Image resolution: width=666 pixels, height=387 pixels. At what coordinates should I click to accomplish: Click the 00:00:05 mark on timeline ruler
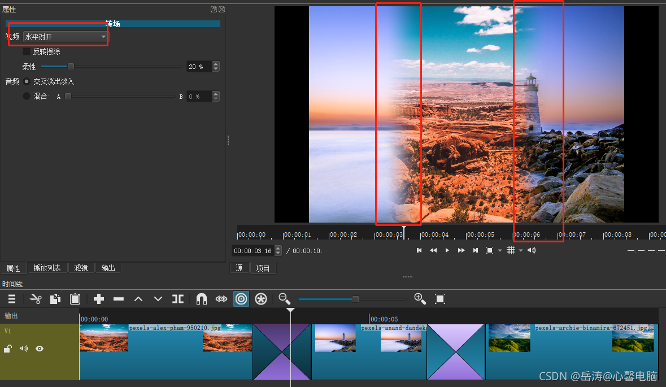[x=384, y=319]
